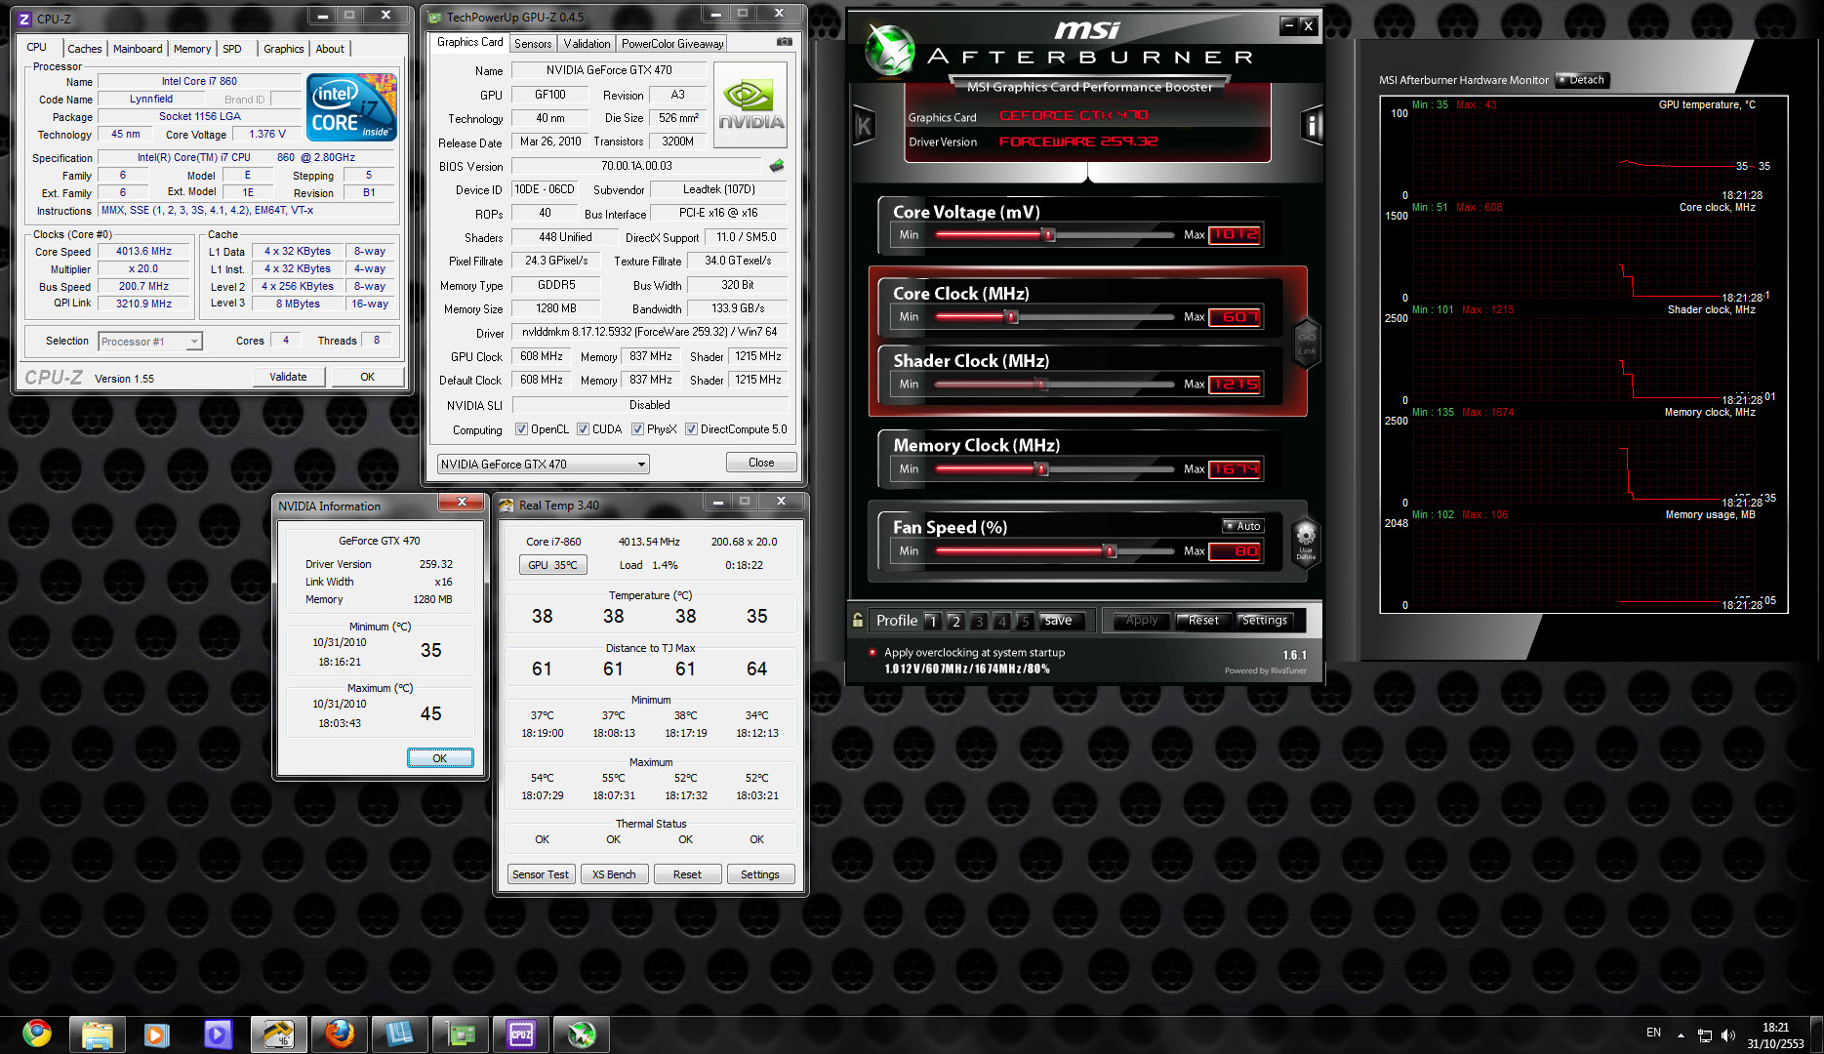Save the BIOS using the chip icon in GPU-Z
The height and width of the screenshot is (1054, 1824).
tap(777, 165)
